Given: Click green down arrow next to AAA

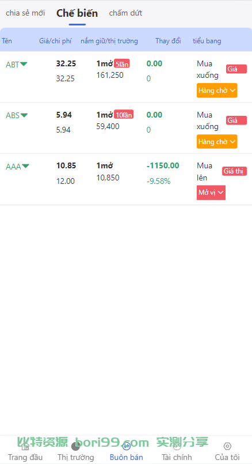Looking at the screenshot, I should click(25, 166).
